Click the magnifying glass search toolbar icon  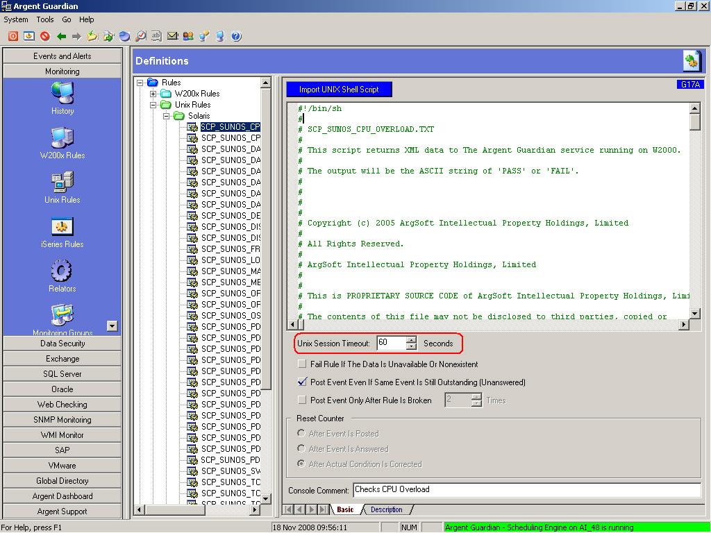140,36
